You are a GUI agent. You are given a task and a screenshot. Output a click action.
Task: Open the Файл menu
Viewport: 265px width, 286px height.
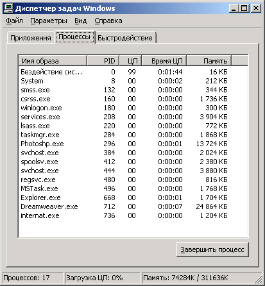coord(14,21)
